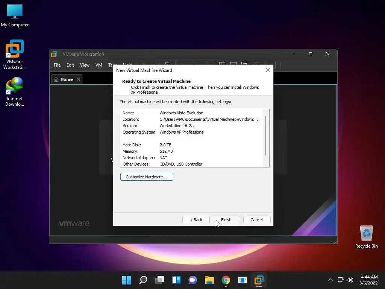Select Internet Download Manager desktop shortcut
Viewport: 385px width, 289px height.
(x=15, y=91)
